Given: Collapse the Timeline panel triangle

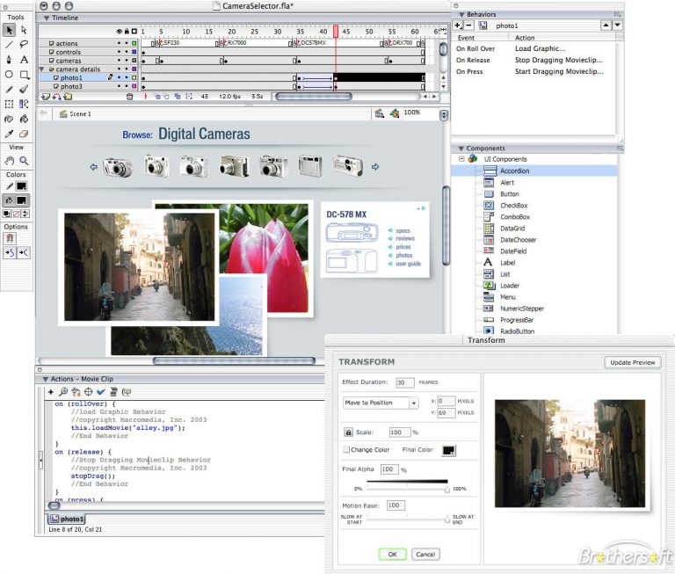Looking at the screenshot, I should tap(46, 18).
